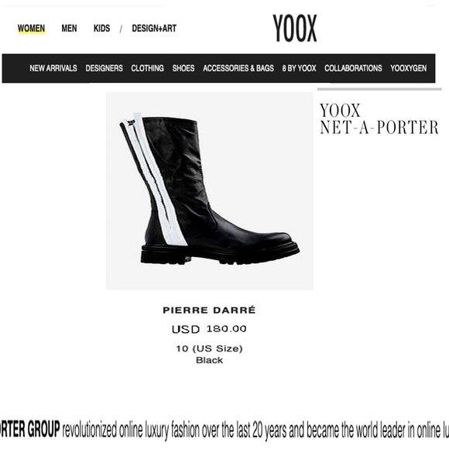Switch to the MEN section
Image resolution: width=449 pixels, height=449 pixels.
(x=69, y=29)
